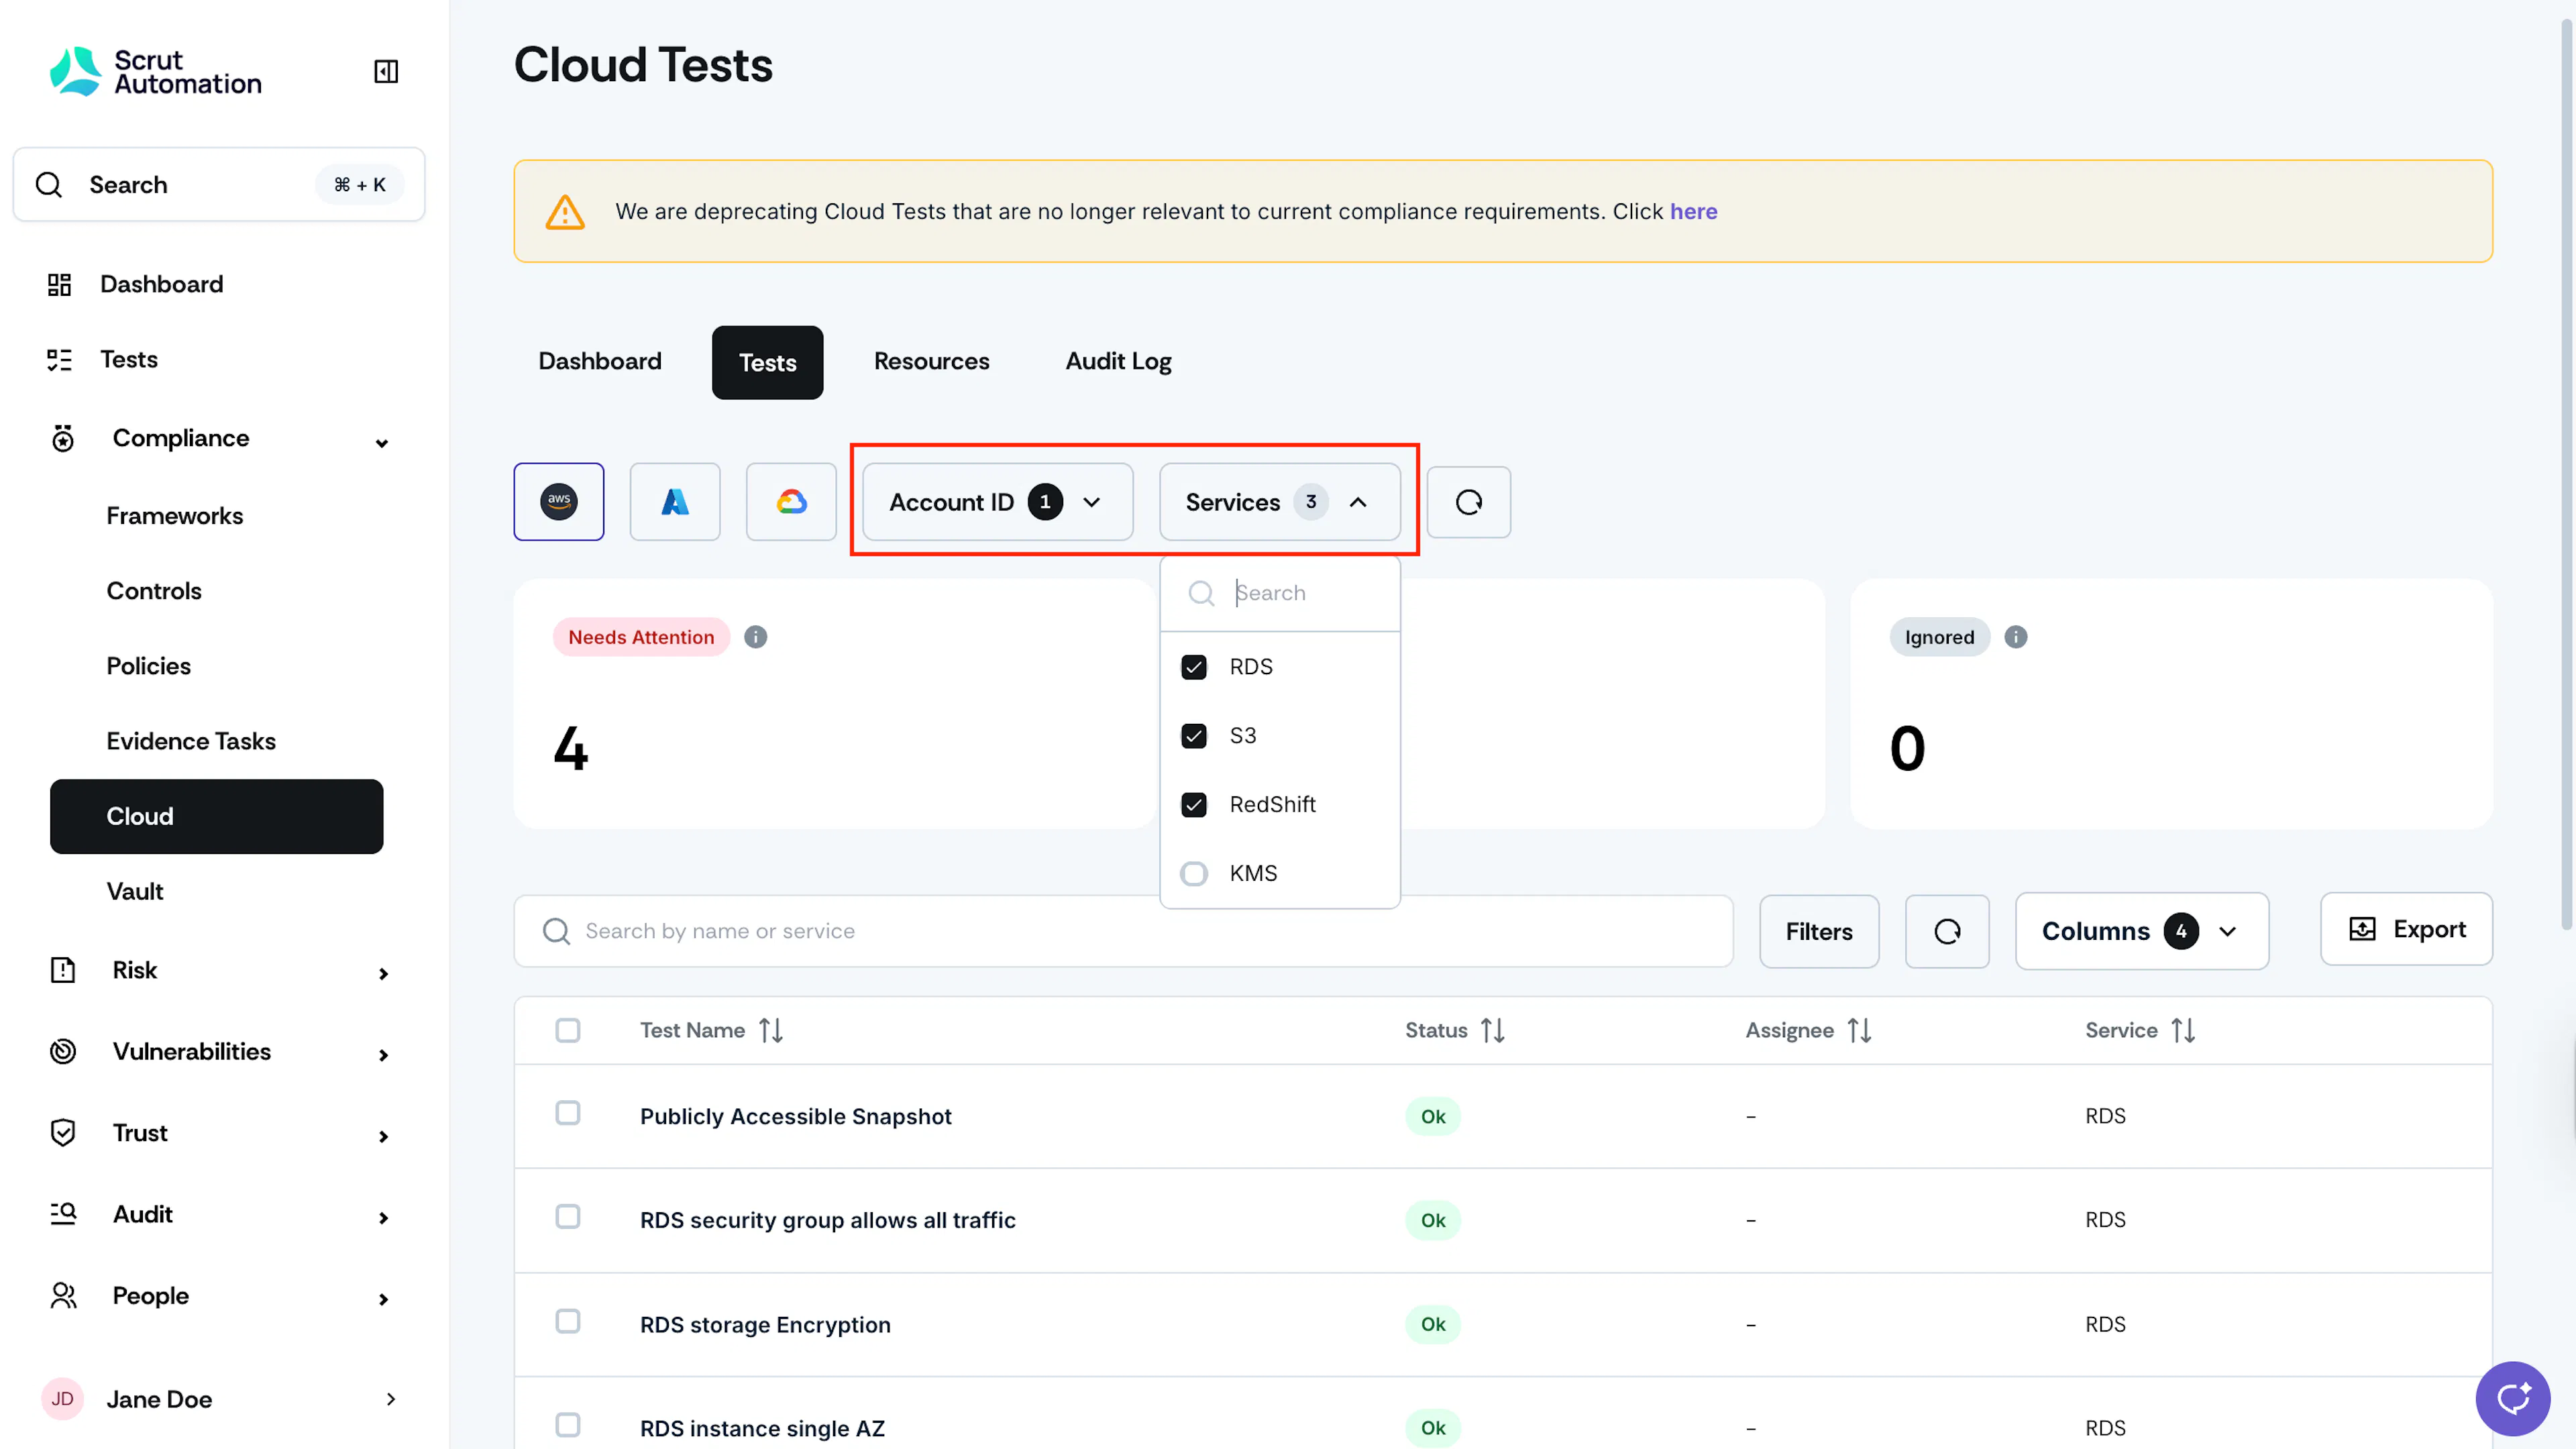The image size is (2576, 1449).
Task: Follow the 'here' link in deprecation banner
Action: coord(1693,211)
